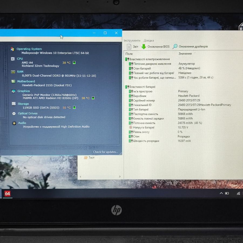243x243 pixels.
Task: Open the Інструменти menu
Action: (132, 40)
